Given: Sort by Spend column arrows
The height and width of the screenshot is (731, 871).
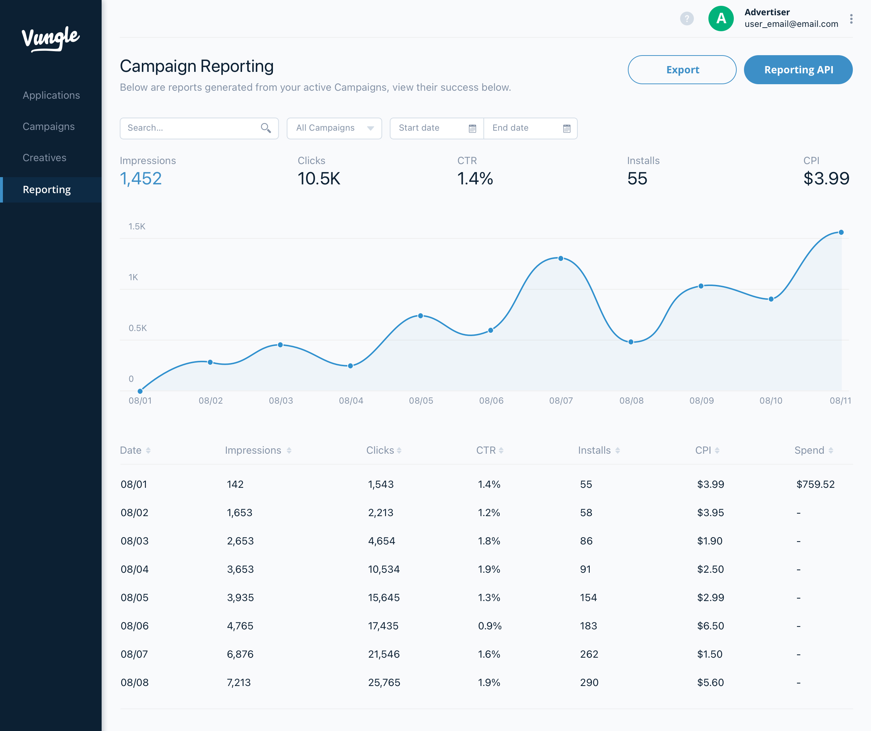Looking at the screenshot, I should (x=831, y=450).
